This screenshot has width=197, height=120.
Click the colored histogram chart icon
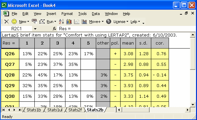[x=69, y=22]
